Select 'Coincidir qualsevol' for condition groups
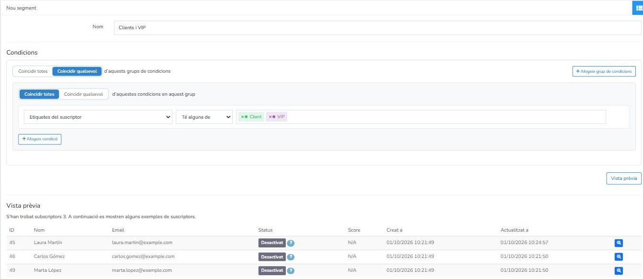Image resolution: width=643 pixels, height=279 pixels. 77,71
